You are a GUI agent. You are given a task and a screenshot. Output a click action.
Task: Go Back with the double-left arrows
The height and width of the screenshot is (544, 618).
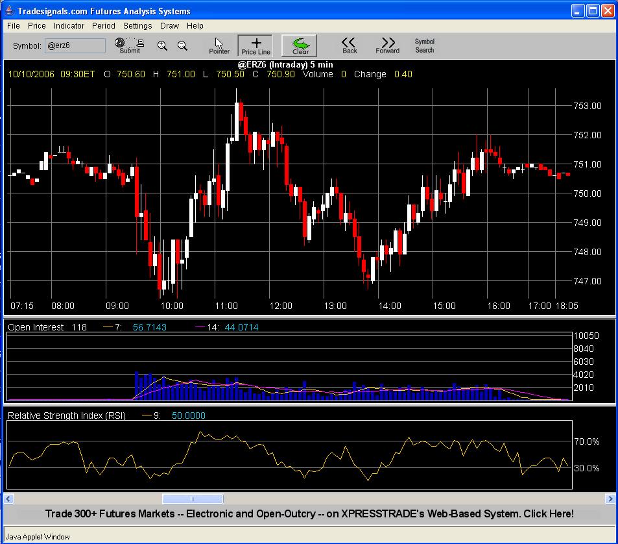[x=350, y=45]
